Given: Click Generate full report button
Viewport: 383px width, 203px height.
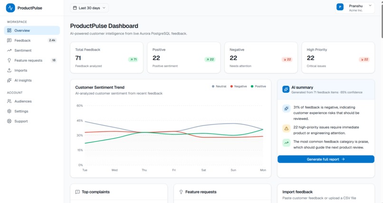Looking at the screenshot, I should [326, 159].
